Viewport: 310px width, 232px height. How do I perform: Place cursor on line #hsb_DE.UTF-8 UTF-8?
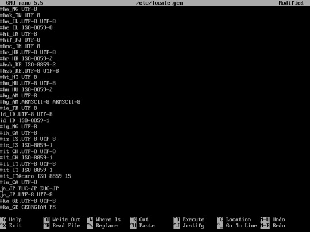click(x=29, y=71)
